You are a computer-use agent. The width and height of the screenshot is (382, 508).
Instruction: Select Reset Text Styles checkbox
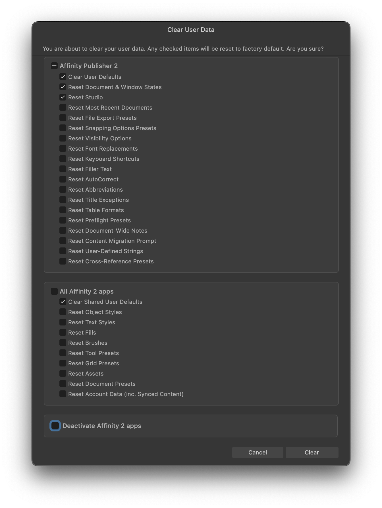63,322
